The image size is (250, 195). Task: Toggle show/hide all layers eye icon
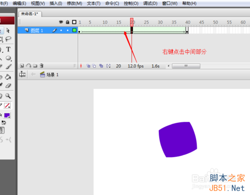(61, 22)
